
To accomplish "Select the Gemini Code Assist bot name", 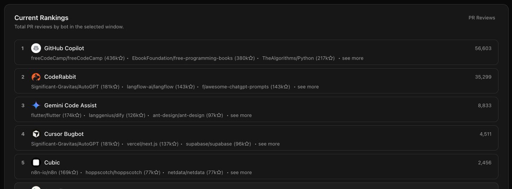I will point(70,106).
